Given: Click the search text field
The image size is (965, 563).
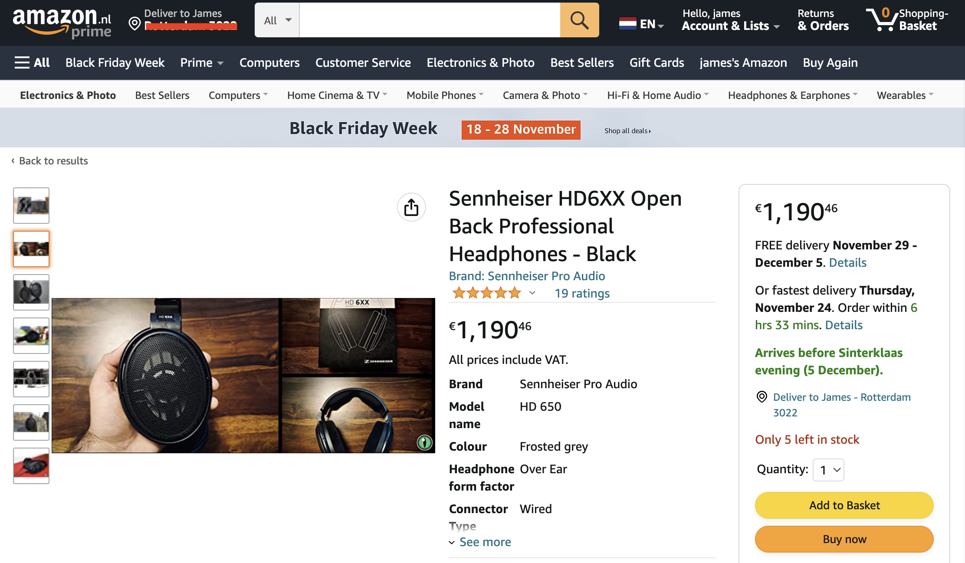Looking at the screenshot, I should (x=430, y=20).
